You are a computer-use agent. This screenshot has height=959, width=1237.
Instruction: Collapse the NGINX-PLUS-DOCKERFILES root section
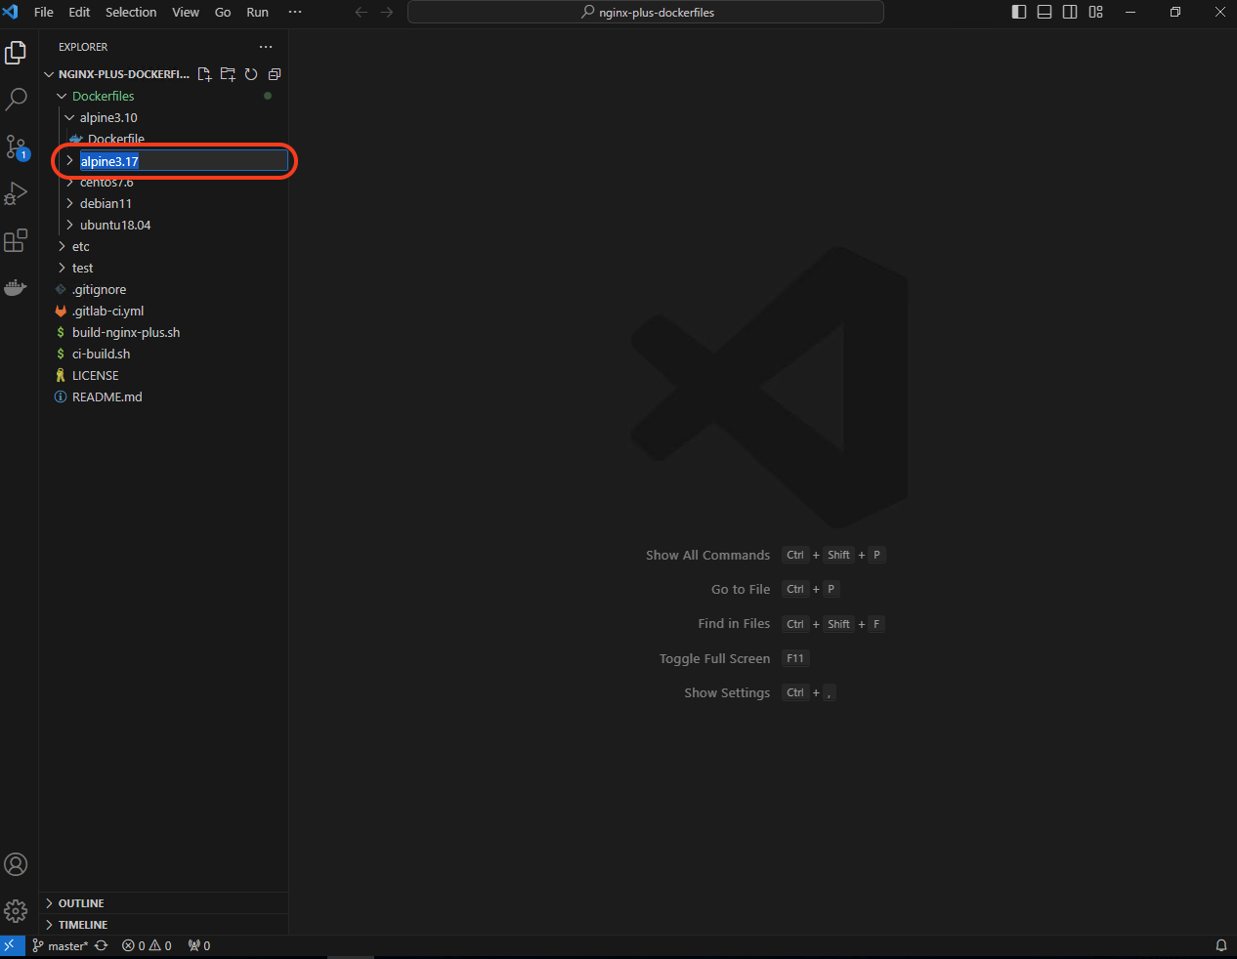point(117,74)
